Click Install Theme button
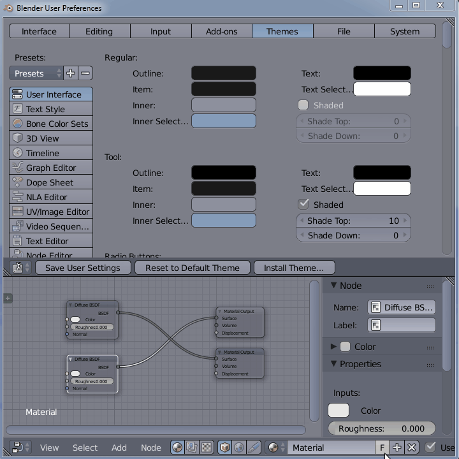The width and height of the screenshot is (459, 459). coord(294,268)
